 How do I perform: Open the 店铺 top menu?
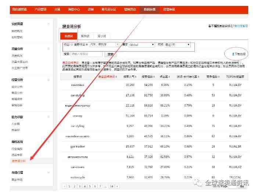[x=91, y=9]
